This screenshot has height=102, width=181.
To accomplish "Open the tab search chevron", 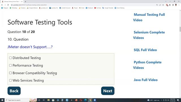I will tap(166, 1).
